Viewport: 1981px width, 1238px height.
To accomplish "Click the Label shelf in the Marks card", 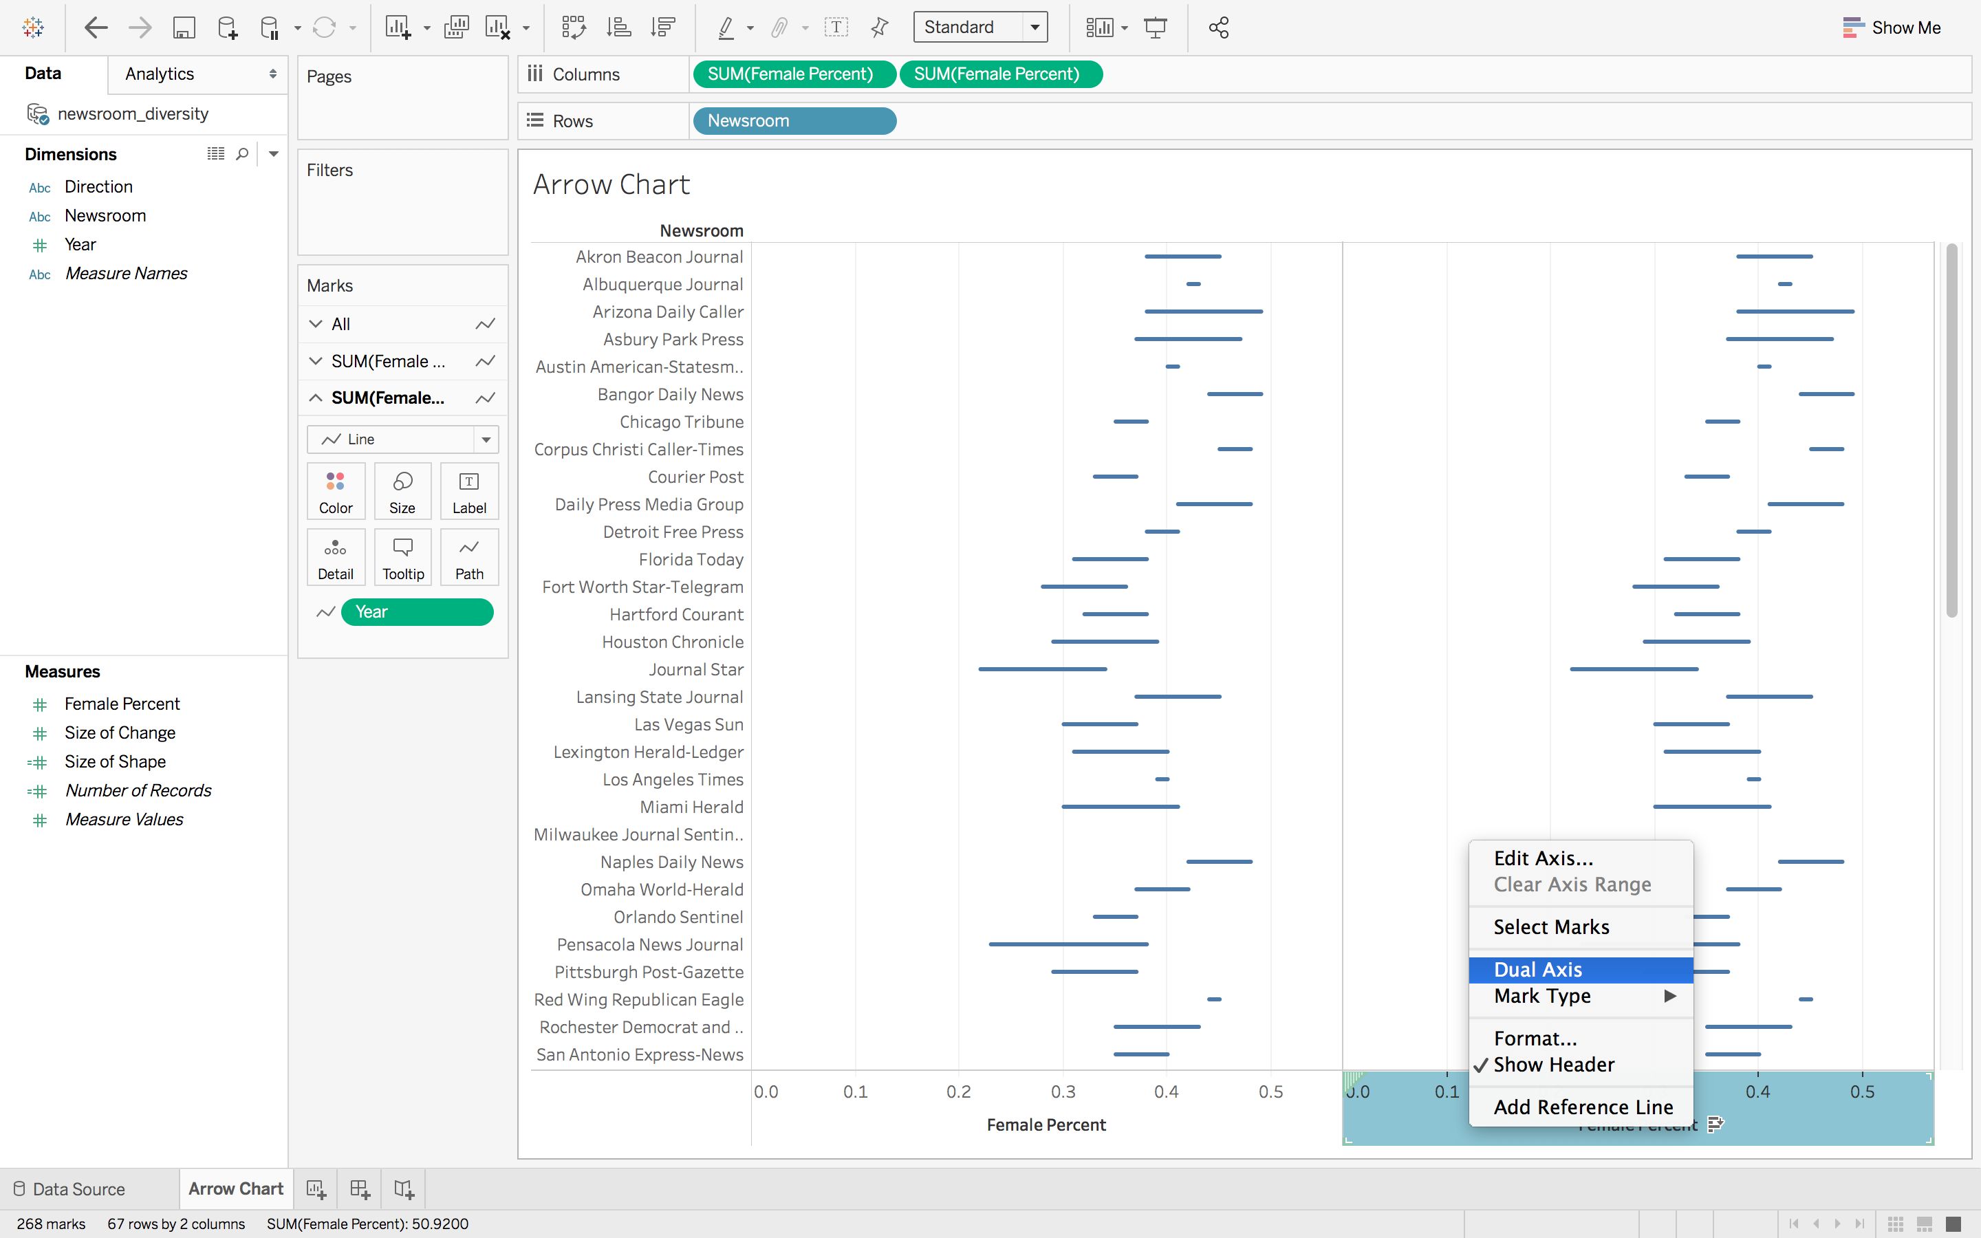I will pyautogui.click(x=469, y=490).
